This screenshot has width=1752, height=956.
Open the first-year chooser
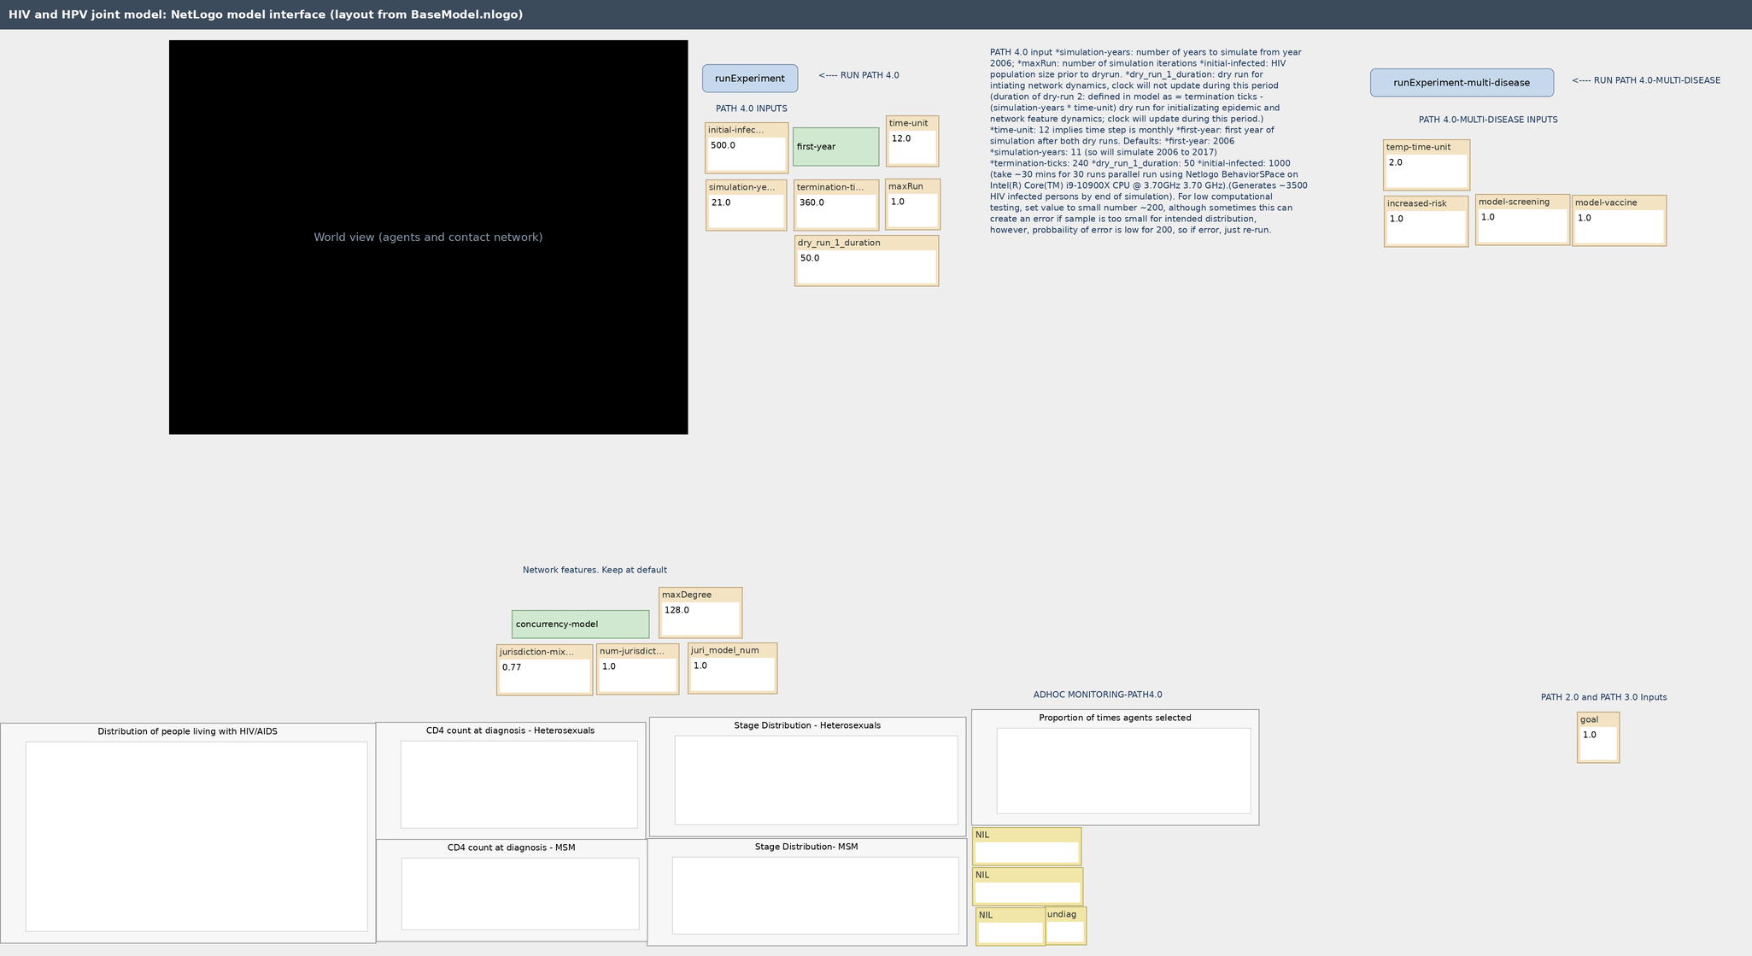pos(835,147)
